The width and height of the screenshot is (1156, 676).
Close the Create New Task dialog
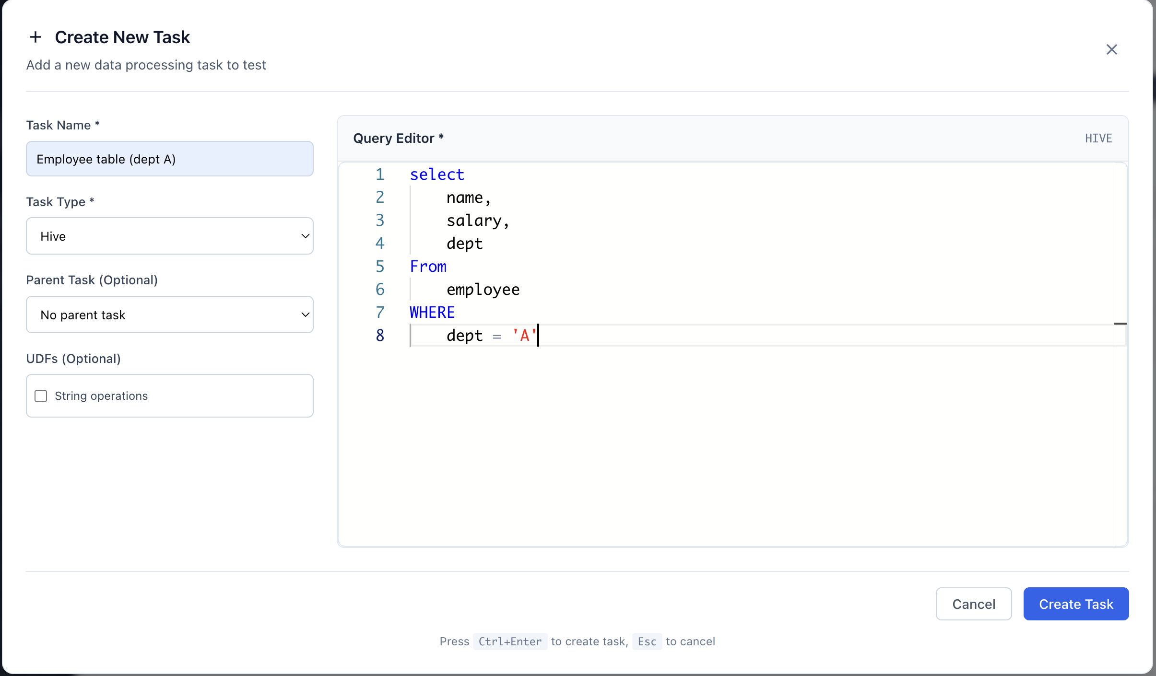point(1111,49)
